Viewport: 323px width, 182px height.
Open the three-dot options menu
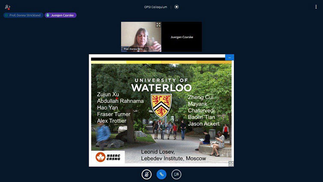tap(316, 7)
